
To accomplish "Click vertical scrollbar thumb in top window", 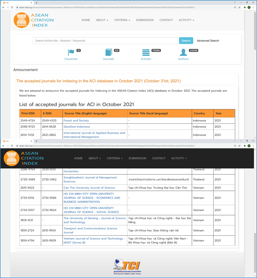I will (255, 31).
